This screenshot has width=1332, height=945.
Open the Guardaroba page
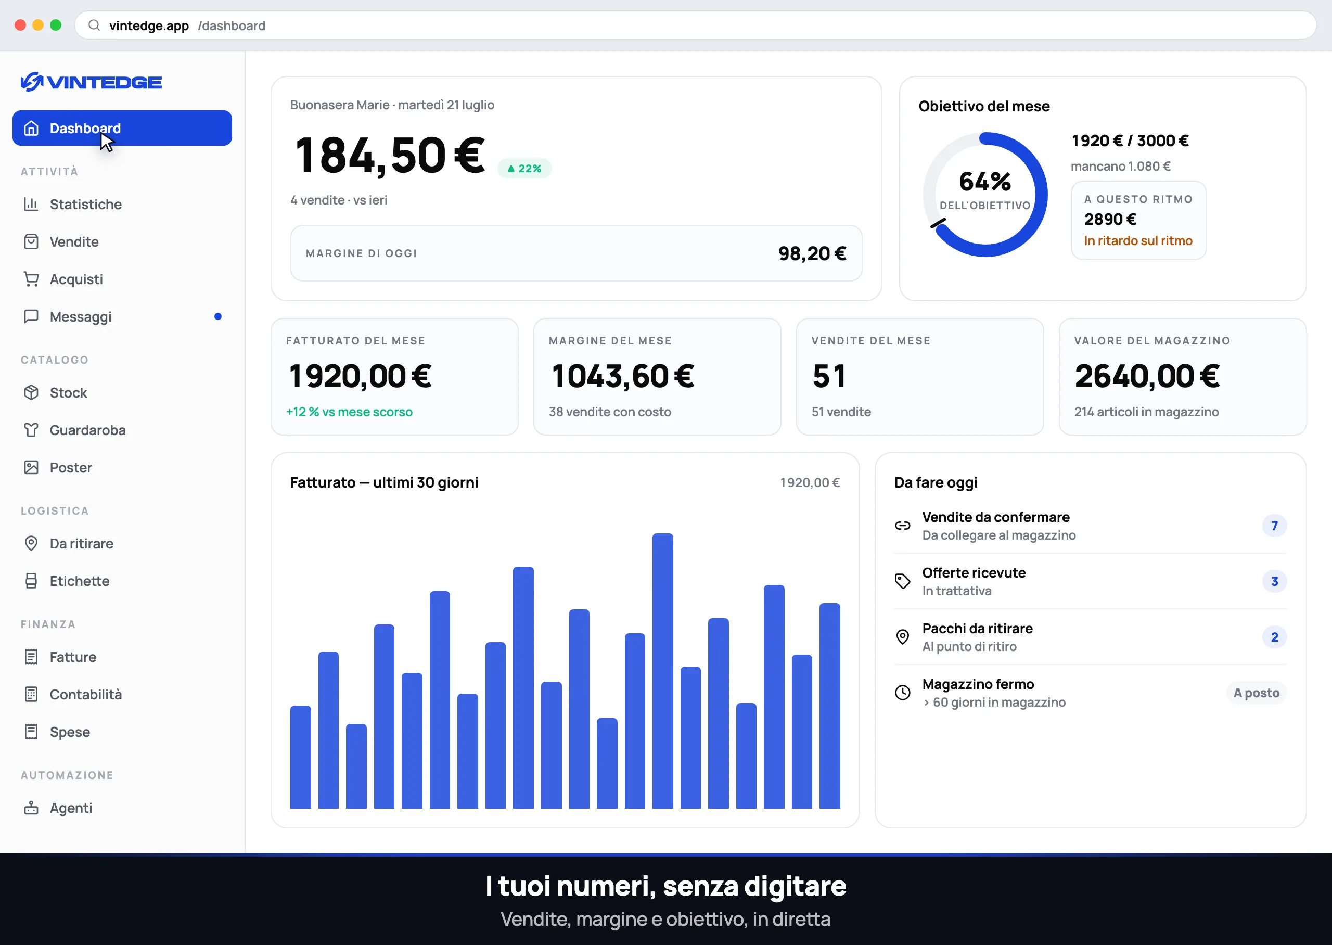122,430
